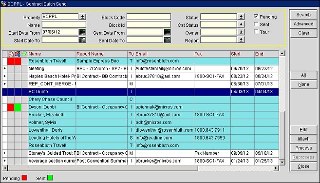Click horizontal scrollbar left arrow
The width and height of the screenshot is (320, 183).
pyautogui.click(x=5, y=168)
